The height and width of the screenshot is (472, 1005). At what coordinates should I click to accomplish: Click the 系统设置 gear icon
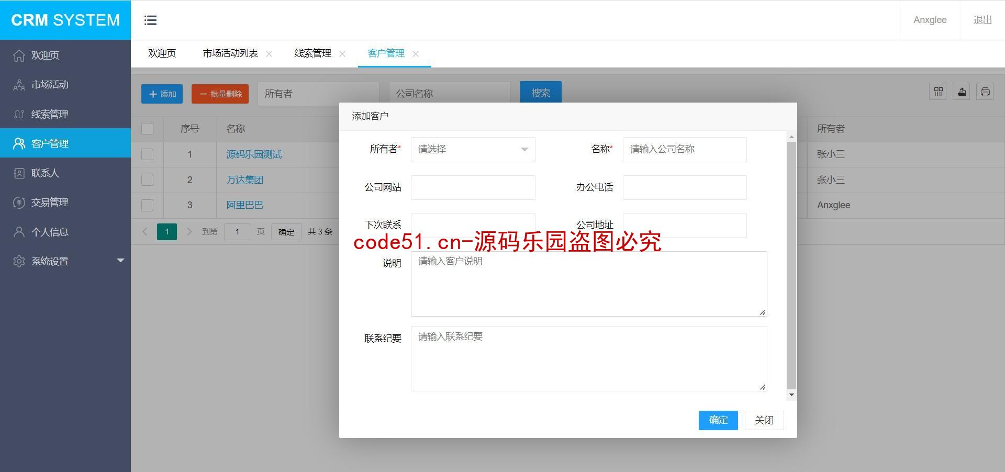coord(19,261)
